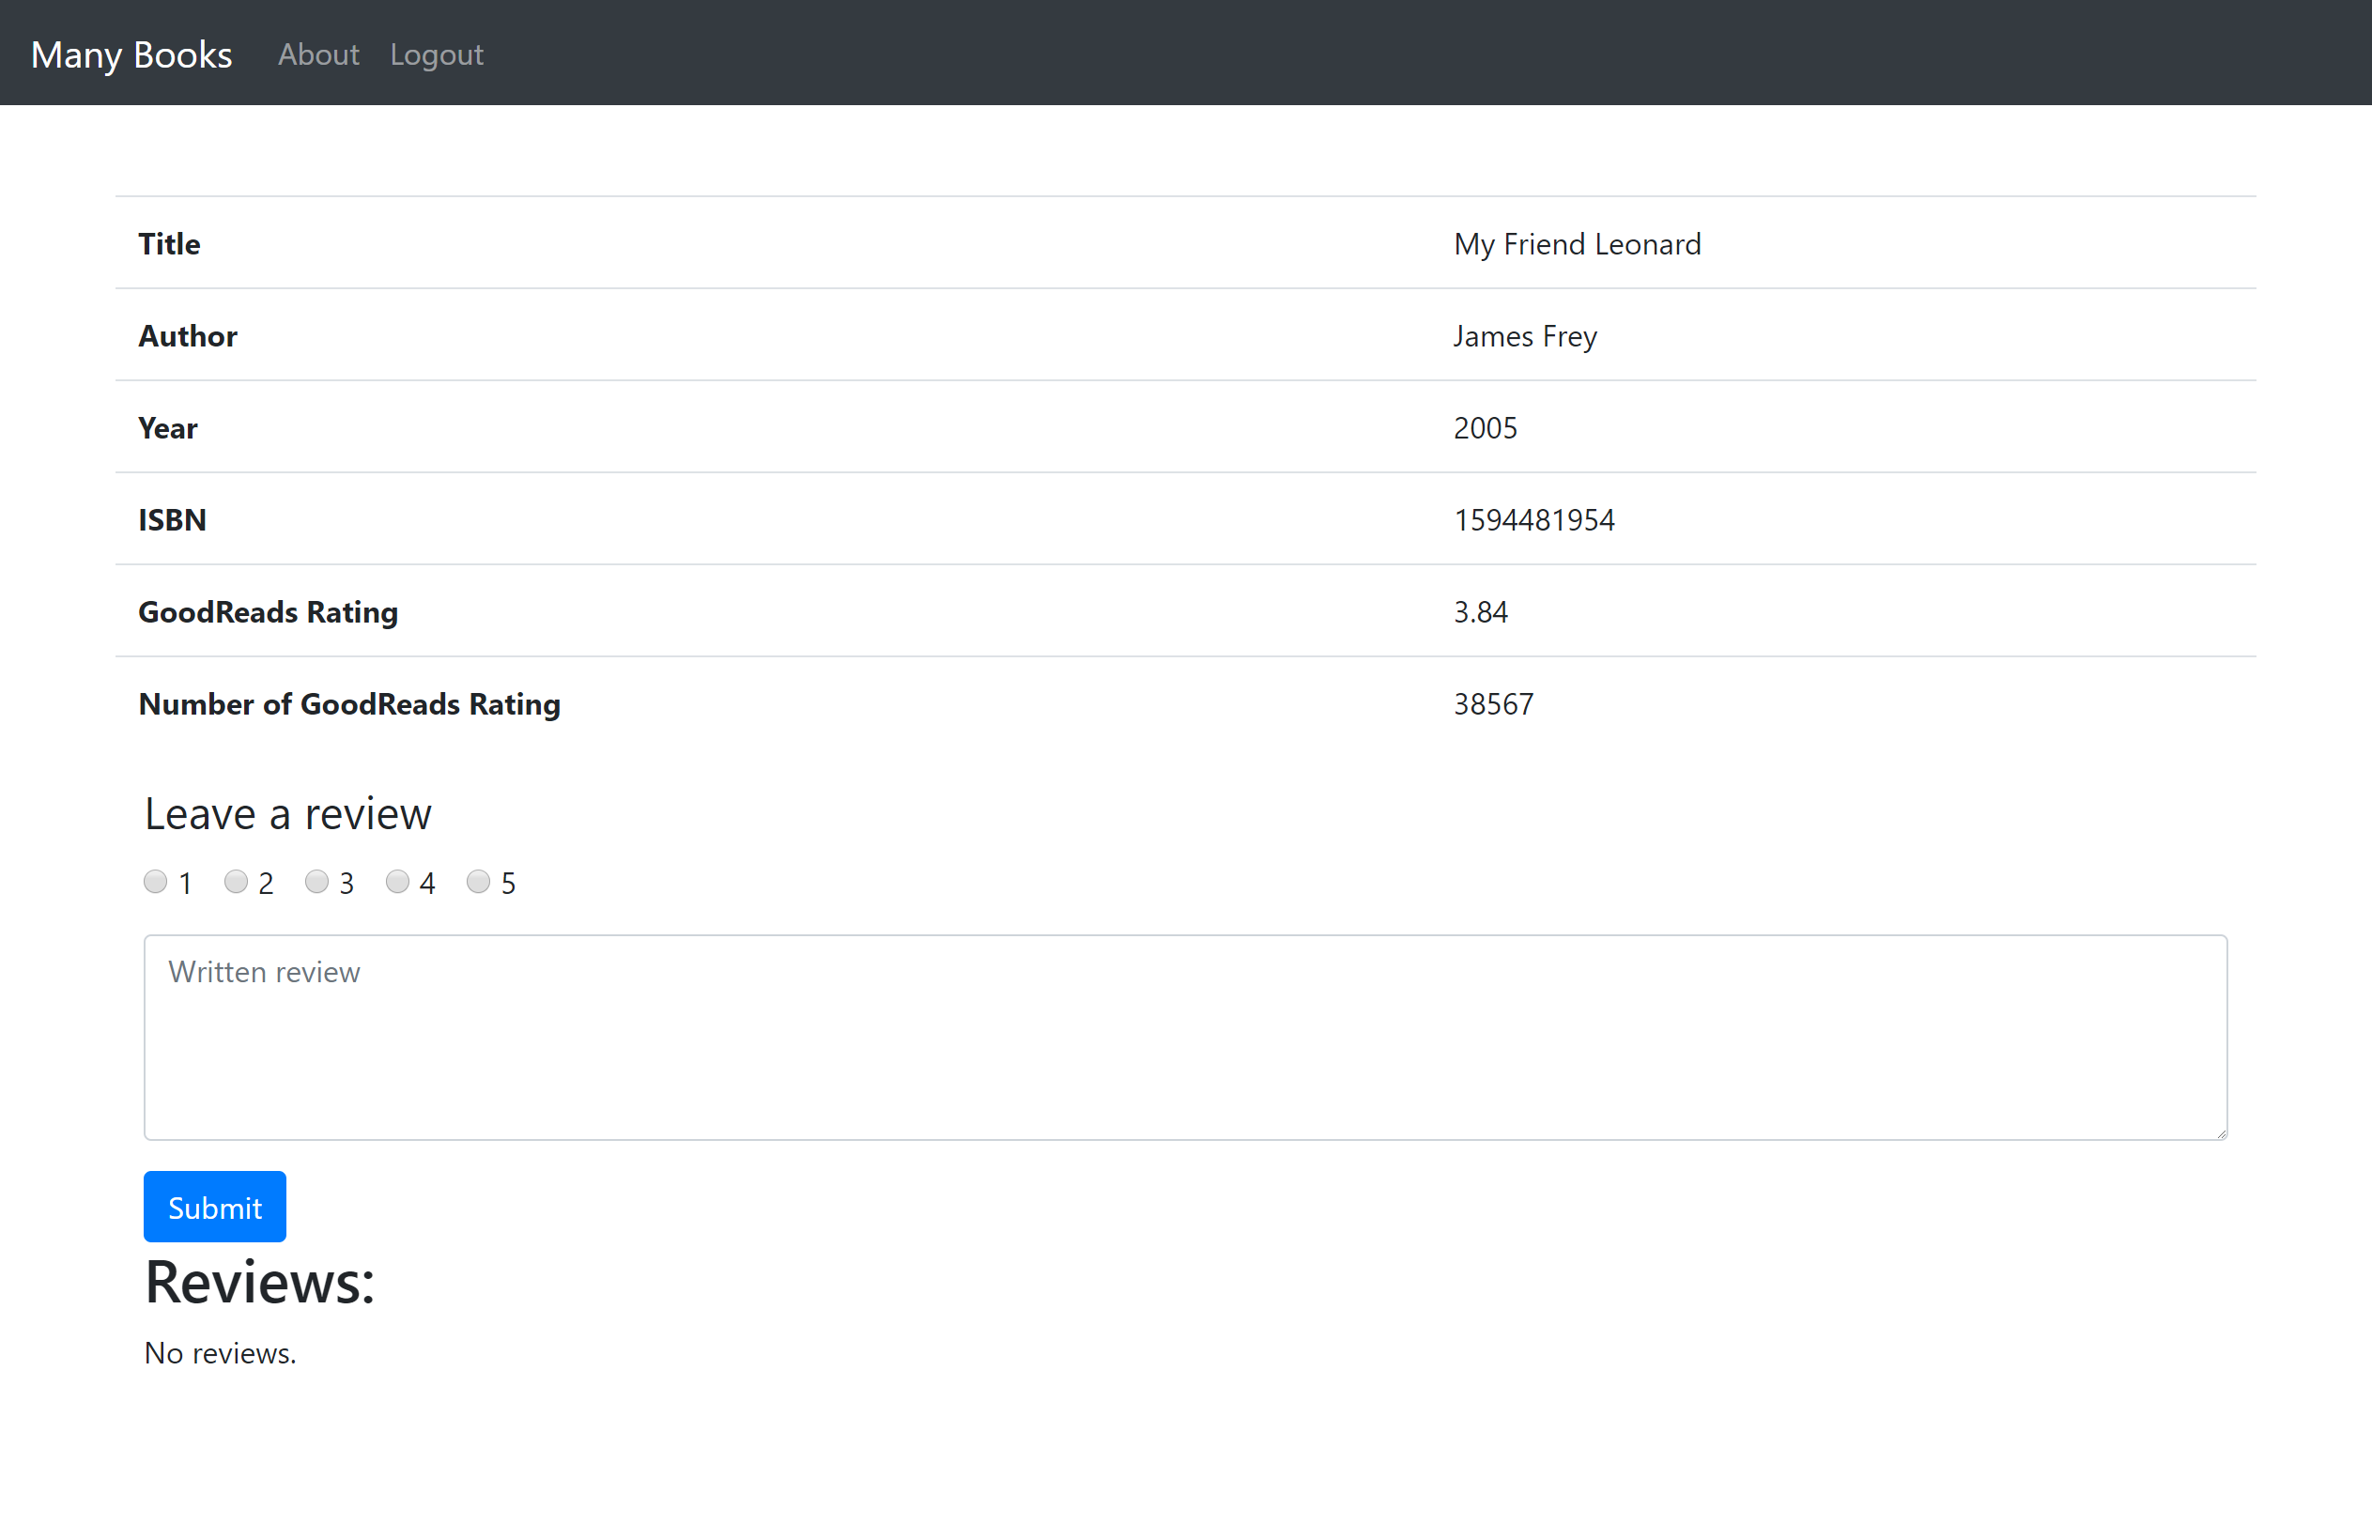Image resolution: width=2372 pixels, height=1540 pixels.
Task: Click the Leave a review heading
Action: (x=288, y=813)
